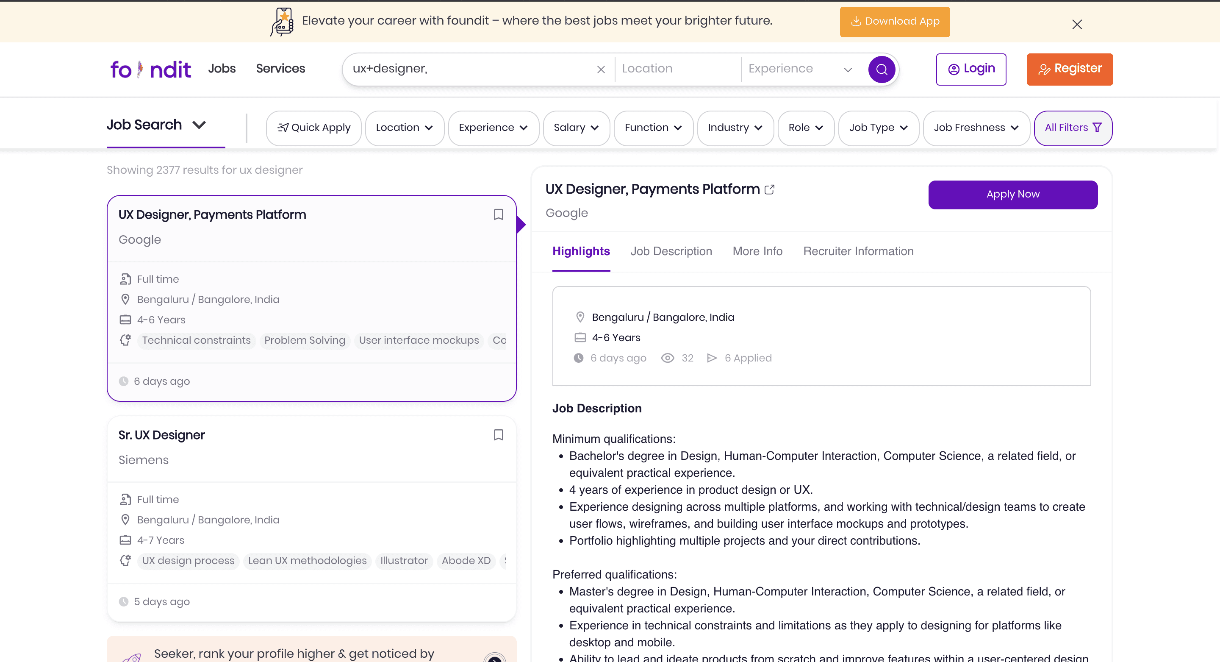This screenshot has height=662, width=1220.
Task: Click the skills icon on the Google job card
Action: tap(125, 340)
